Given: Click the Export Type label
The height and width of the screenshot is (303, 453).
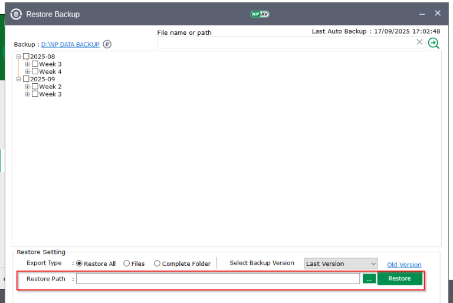Looking at the screenshot, I should click(44, 263).
